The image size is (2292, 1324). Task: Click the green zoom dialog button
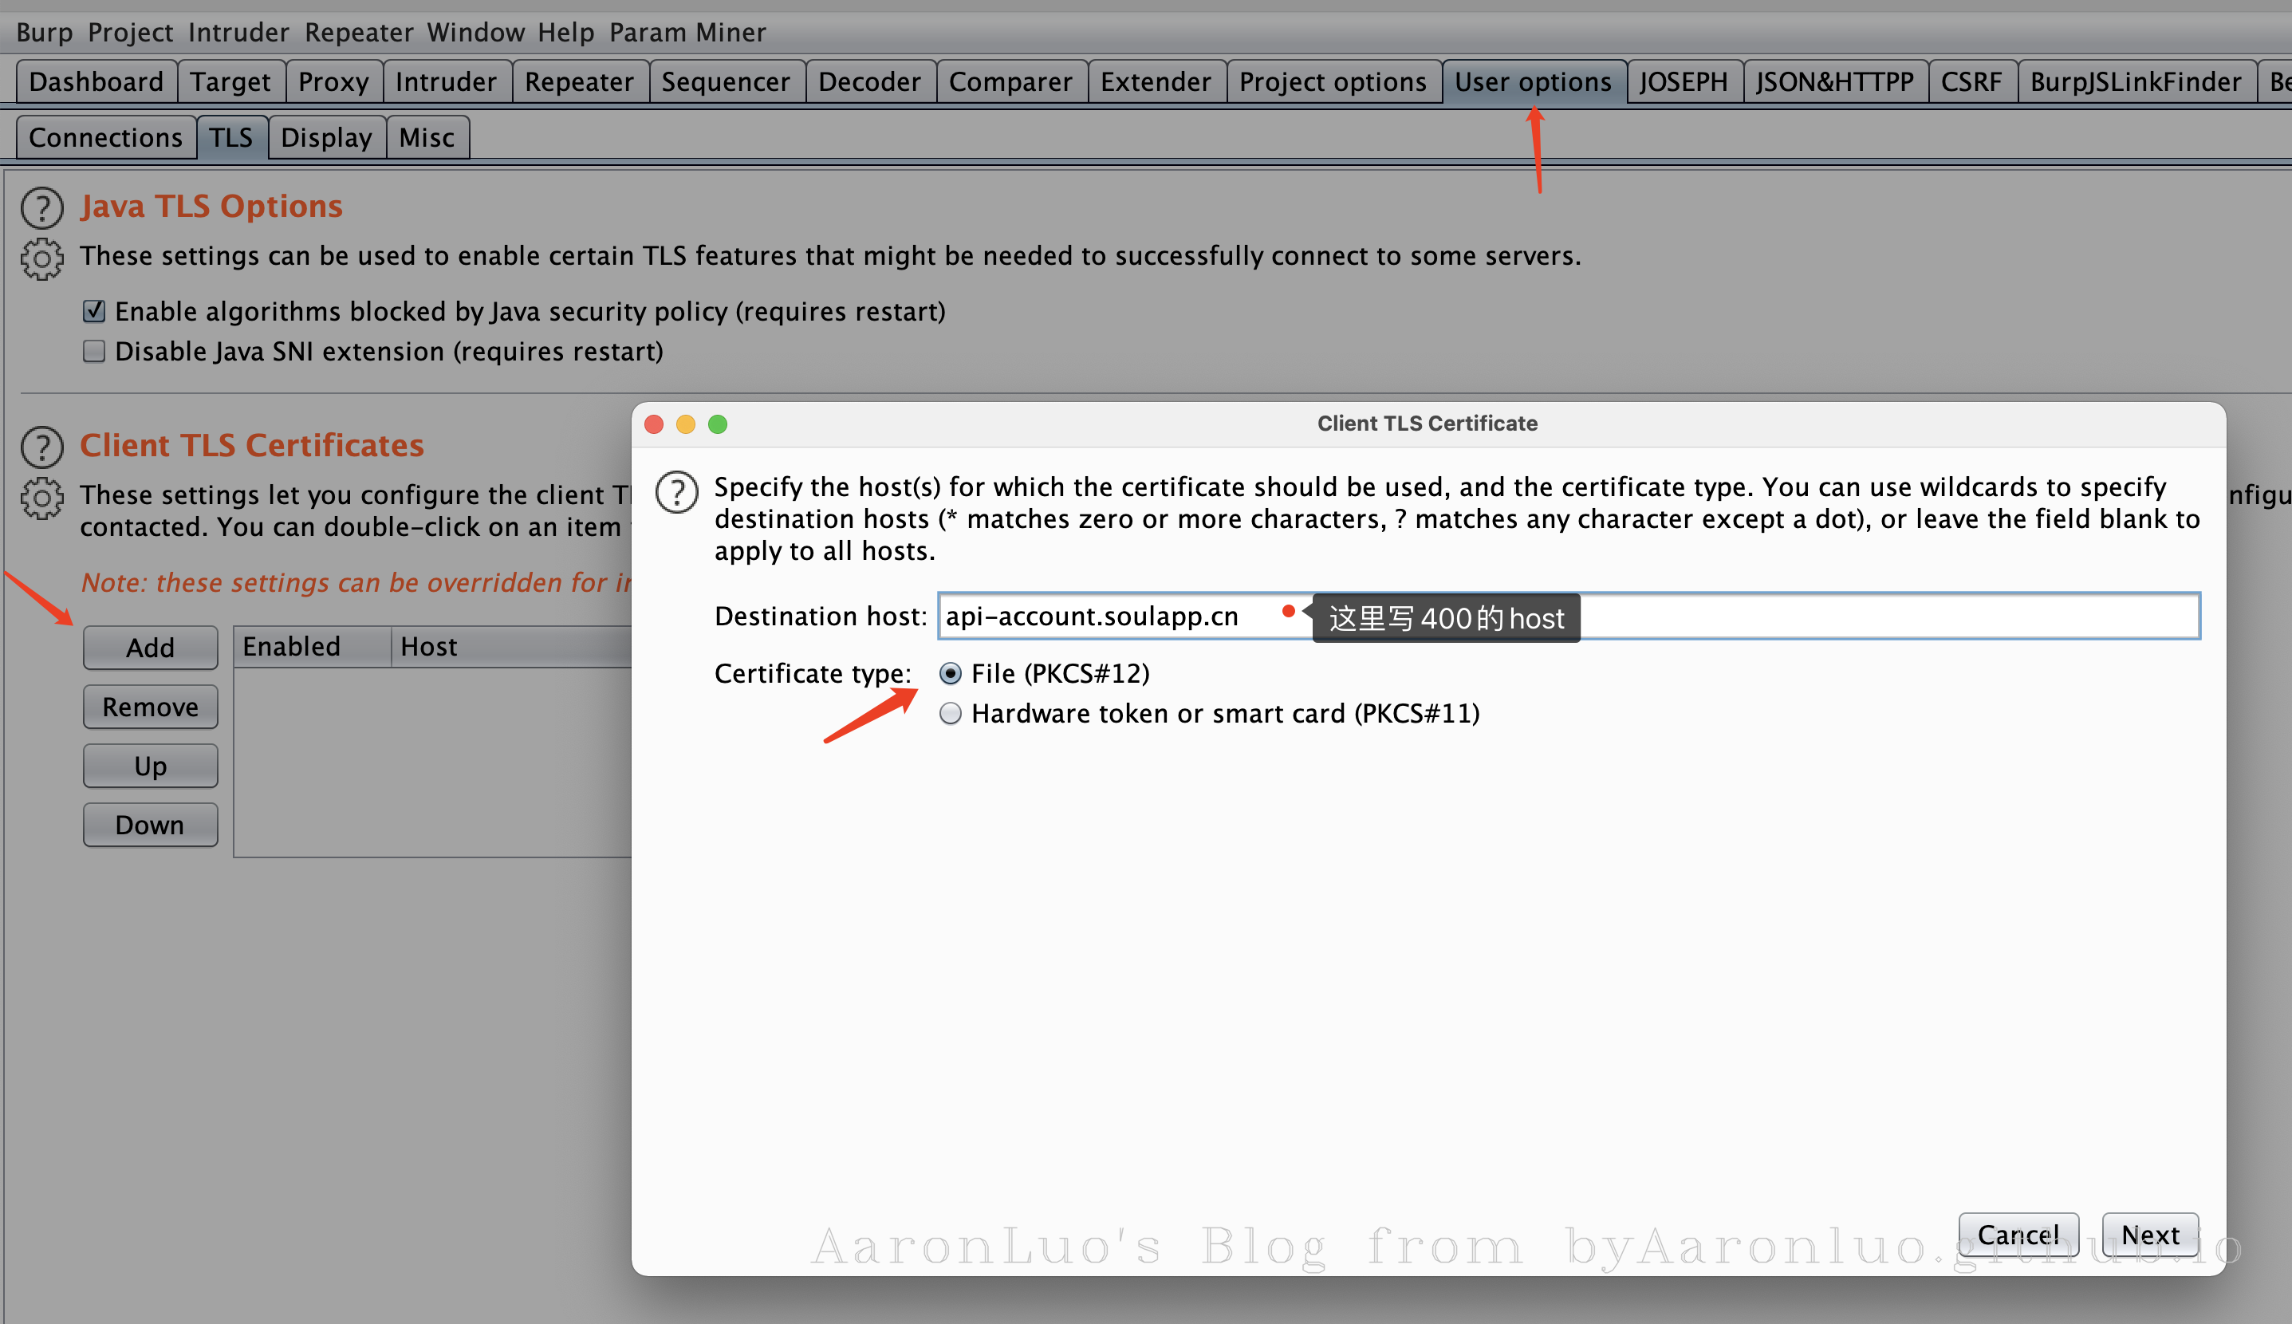click(x=717, y=424)
